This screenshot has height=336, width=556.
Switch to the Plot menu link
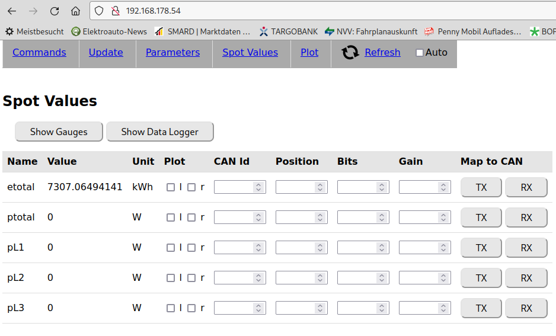point(309,52)
